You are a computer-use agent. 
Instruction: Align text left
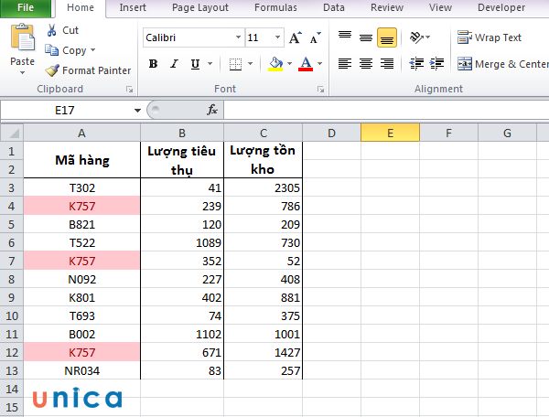click(x=345, y=64)
